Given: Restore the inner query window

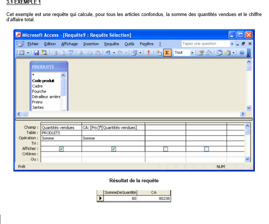Looking at the screenshot, I should point(243,44).
